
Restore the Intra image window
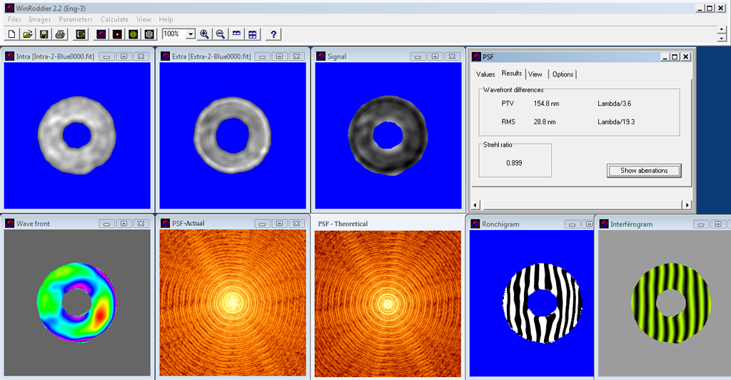pyautogui.click(x=124, y=56)
